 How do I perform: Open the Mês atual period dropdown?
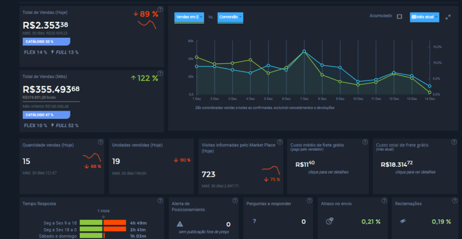click(x=424, y=17)
